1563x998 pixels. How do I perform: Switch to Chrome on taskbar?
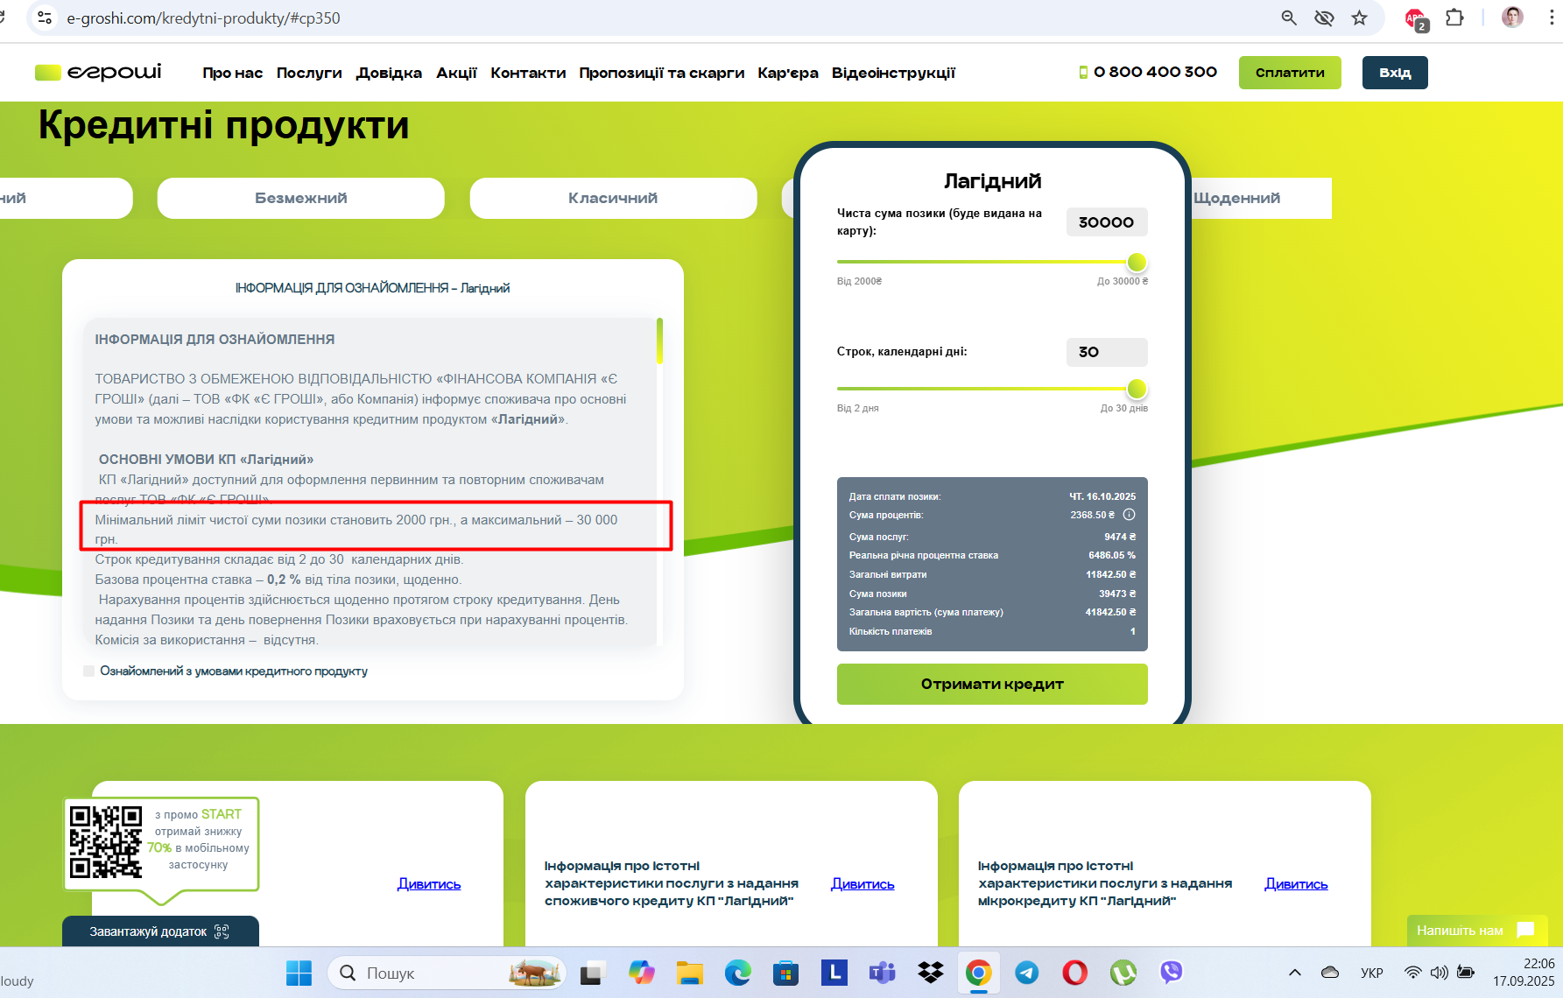(978, 973)
